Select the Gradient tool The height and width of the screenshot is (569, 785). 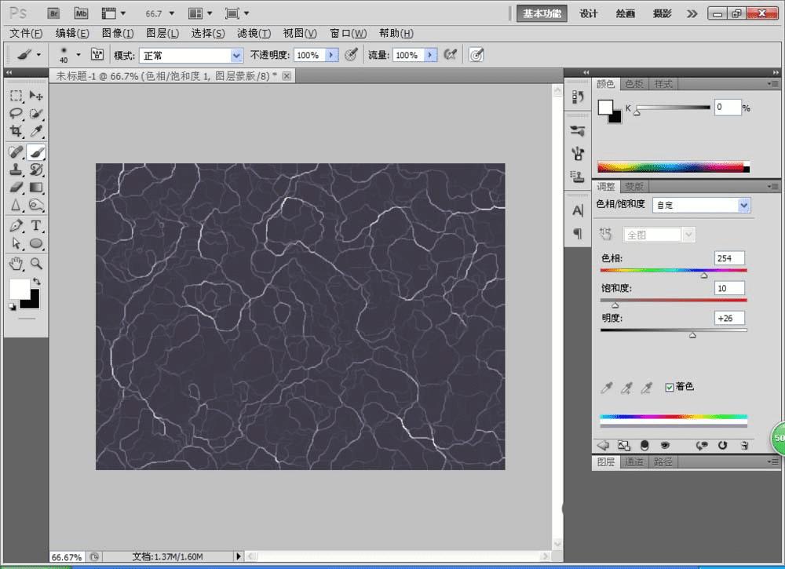click(36, 188)
